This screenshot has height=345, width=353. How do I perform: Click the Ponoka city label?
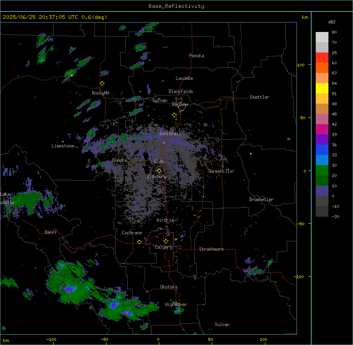pyautogui.click(x=197, y=56)
